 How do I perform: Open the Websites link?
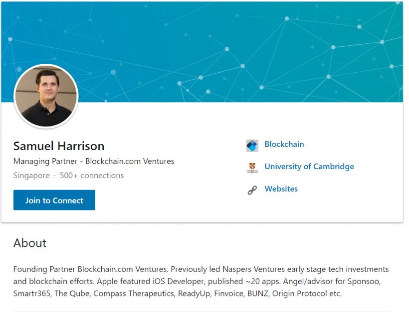coord(281,189)
